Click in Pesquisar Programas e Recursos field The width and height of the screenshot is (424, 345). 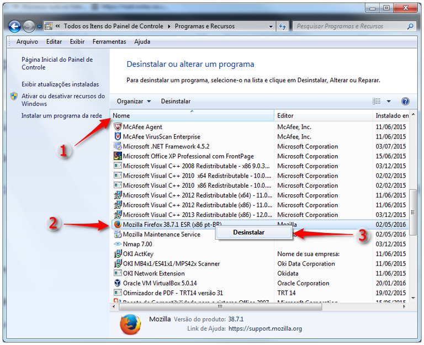(349, 26)
